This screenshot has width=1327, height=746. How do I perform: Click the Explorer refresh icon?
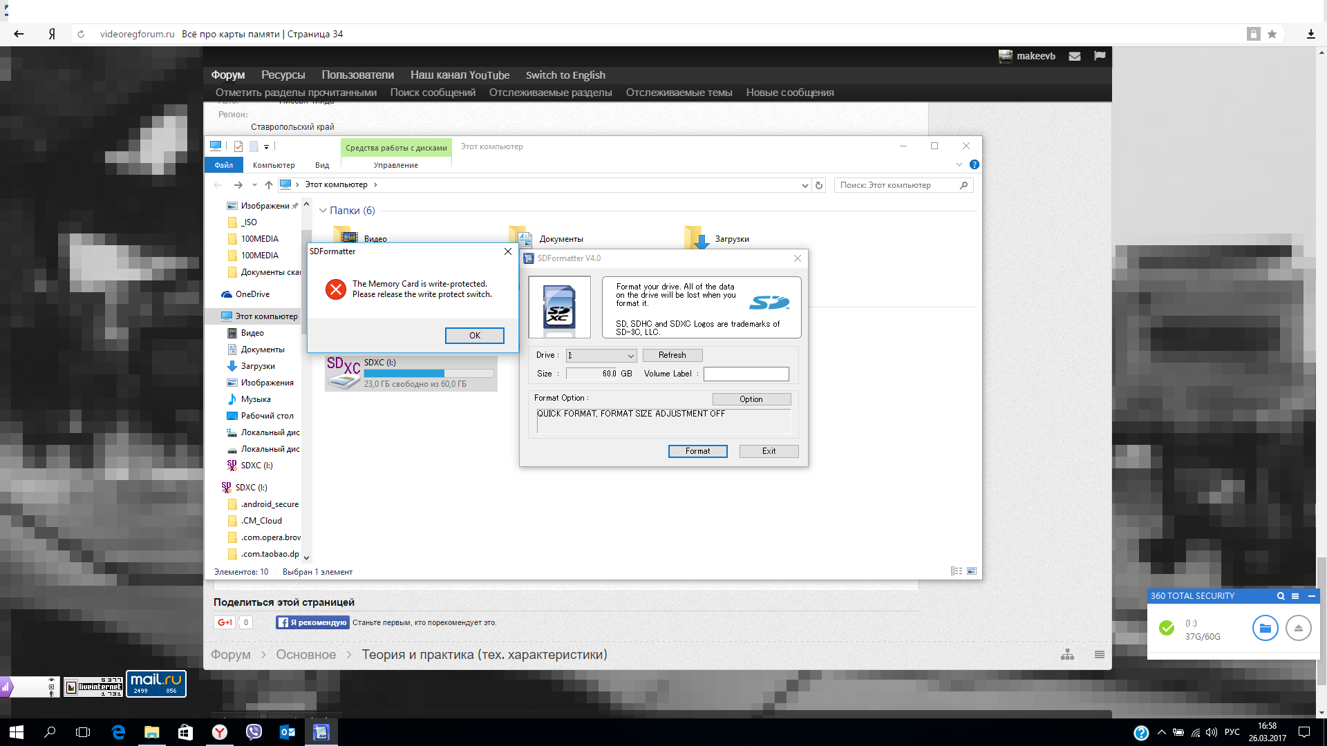point(819,185)
